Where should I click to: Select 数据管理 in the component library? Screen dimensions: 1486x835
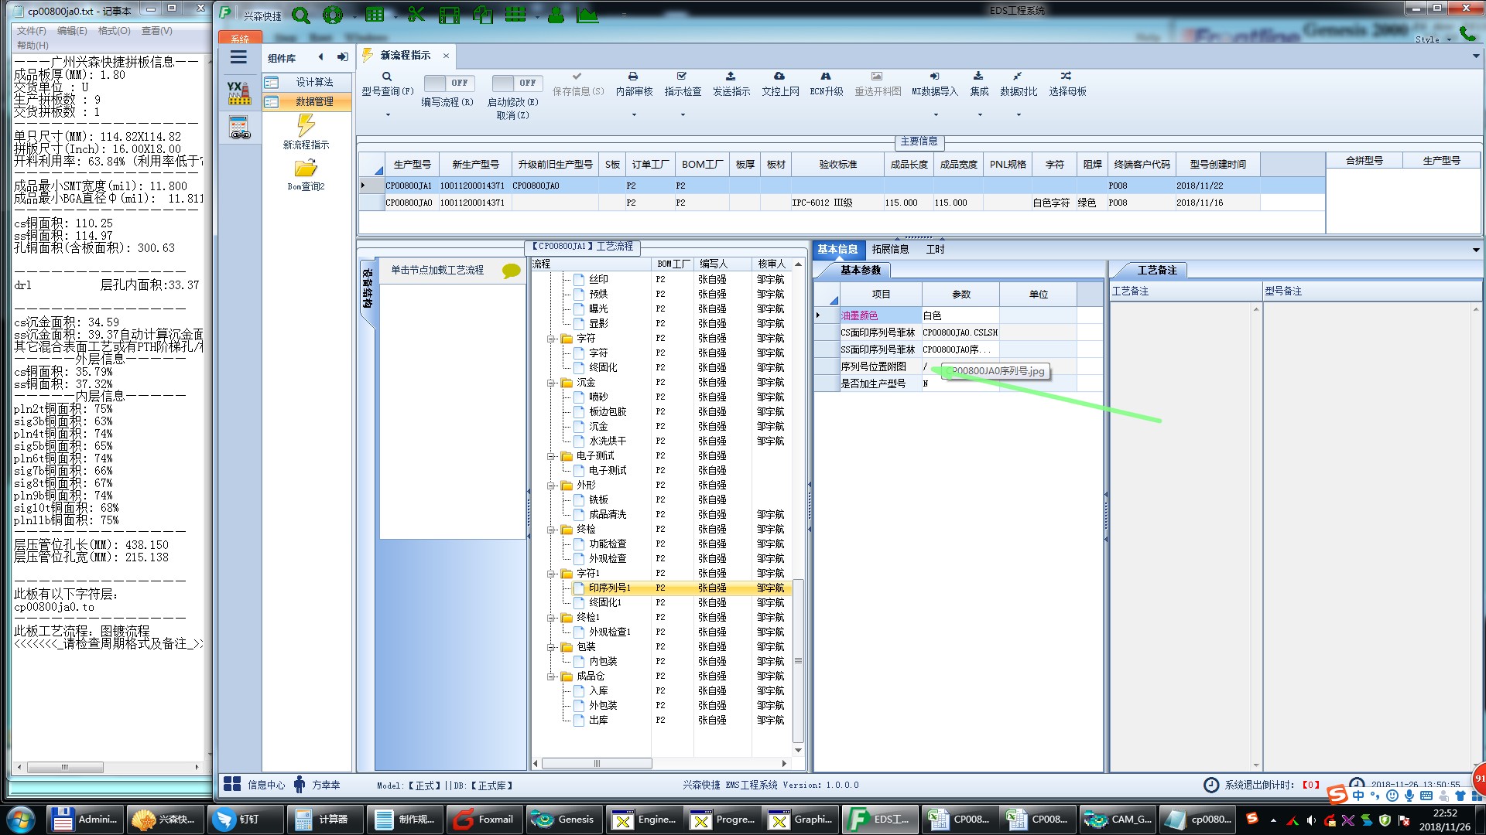[314, 101]
